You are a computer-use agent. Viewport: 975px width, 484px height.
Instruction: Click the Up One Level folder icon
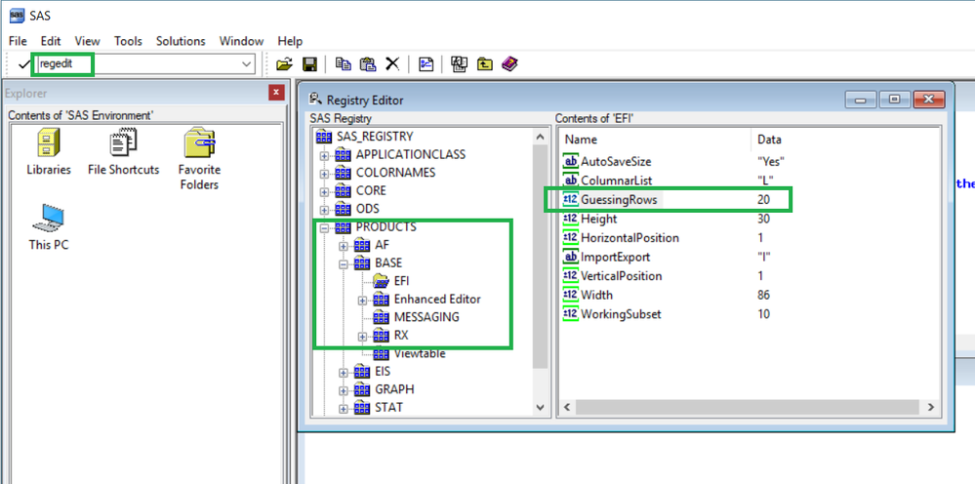coord(484,63)
